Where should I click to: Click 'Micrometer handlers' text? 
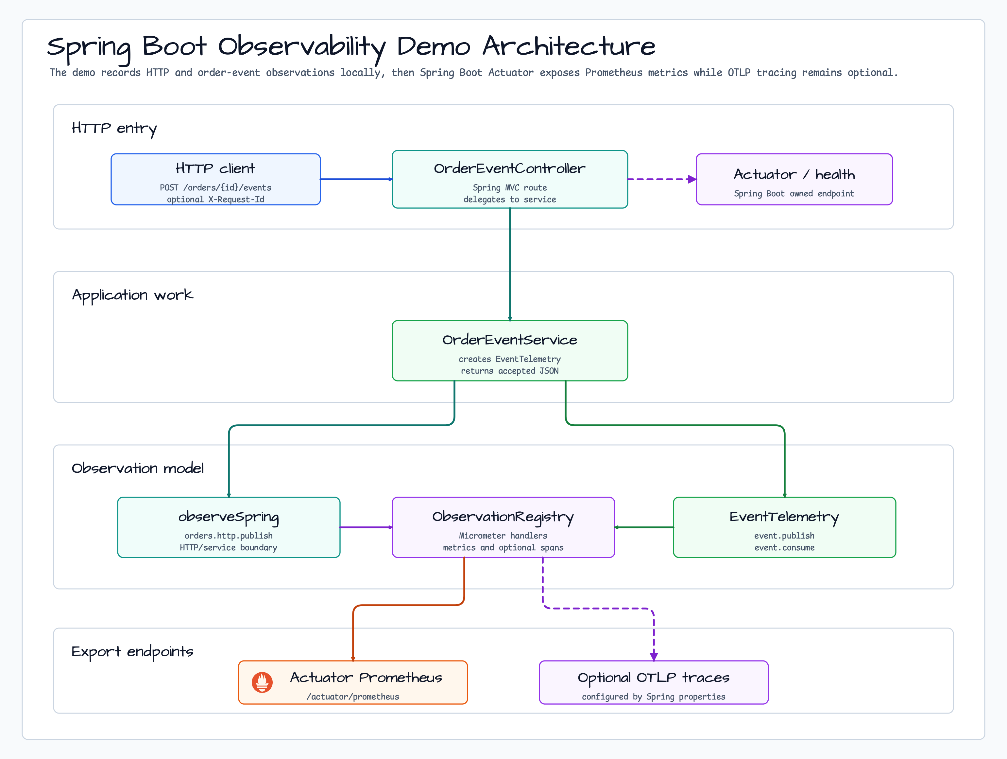pyautogui.click(x=503, y=536)
